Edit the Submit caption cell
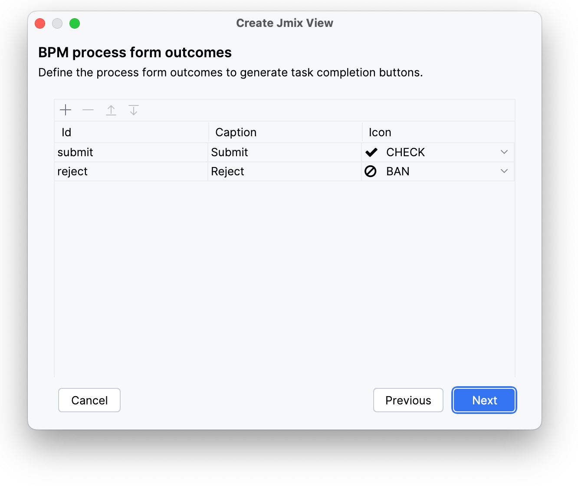The width and height of the screenshot is (578, 486). click(285, 152)
